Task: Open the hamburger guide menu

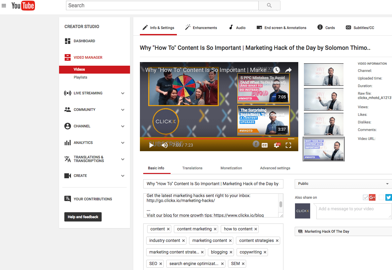Action: [x=4, y=6]
